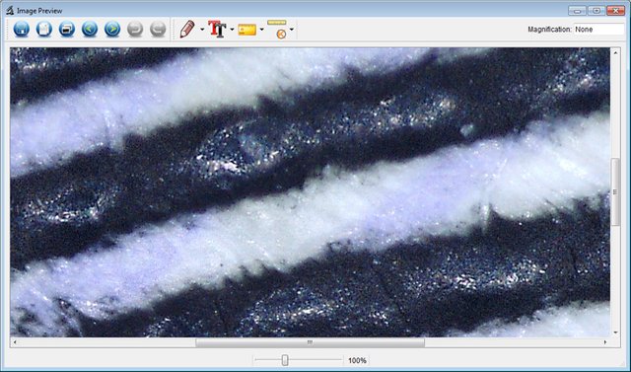
Task: Open the pencil Draw tool dropdown arrow
Action: [x=202, y=29]
